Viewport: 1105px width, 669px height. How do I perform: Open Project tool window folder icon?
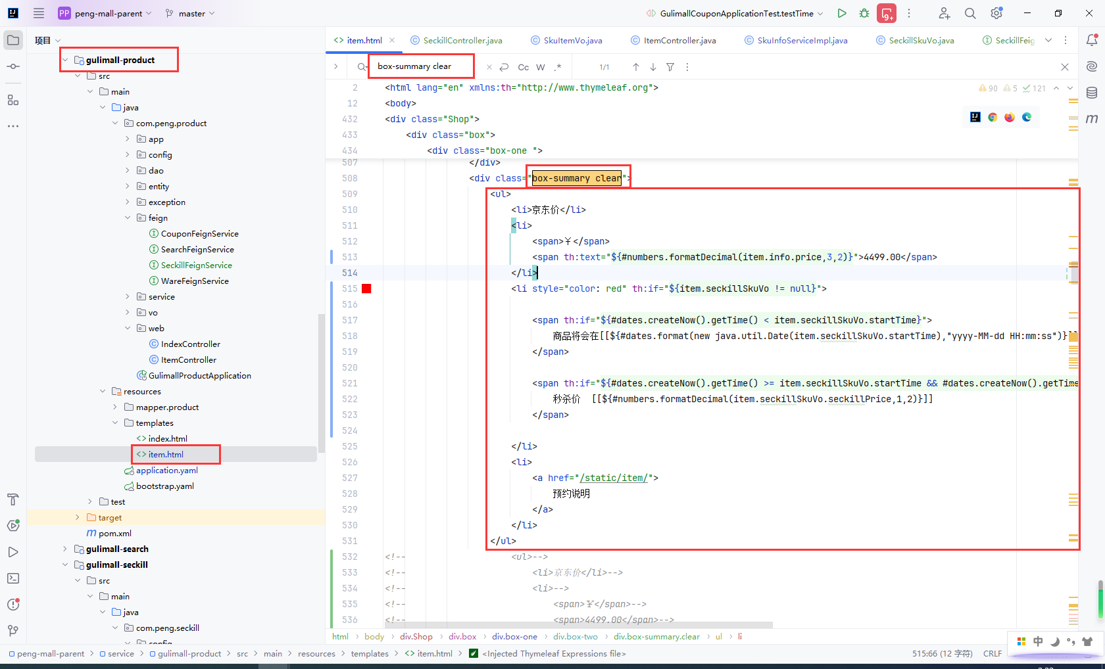13,40
